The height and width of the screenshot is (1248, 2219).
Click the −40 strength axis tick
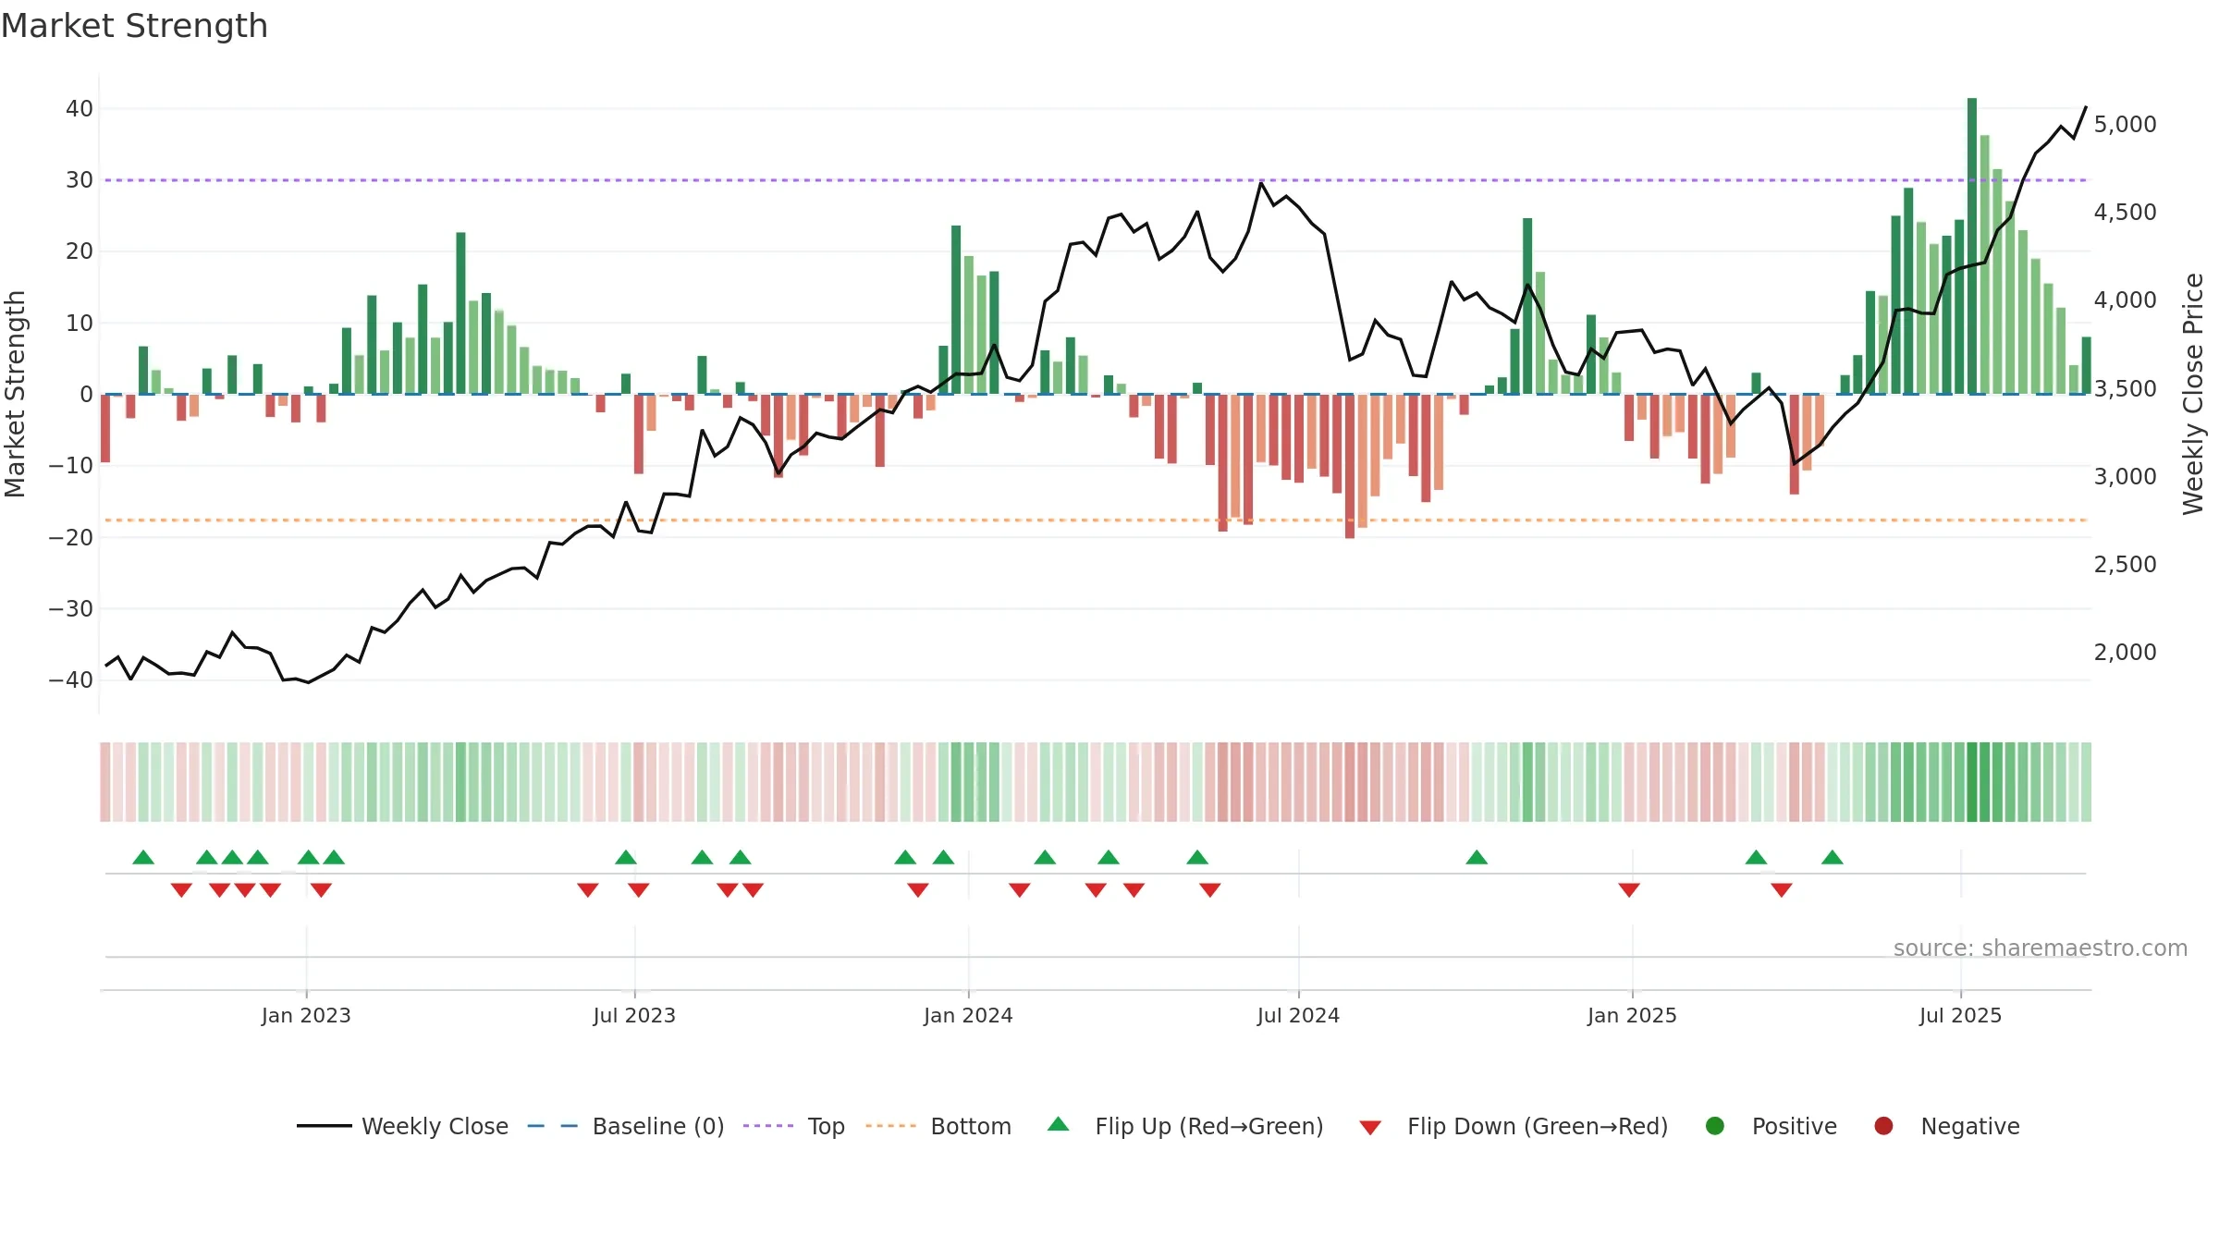[71, 679]
